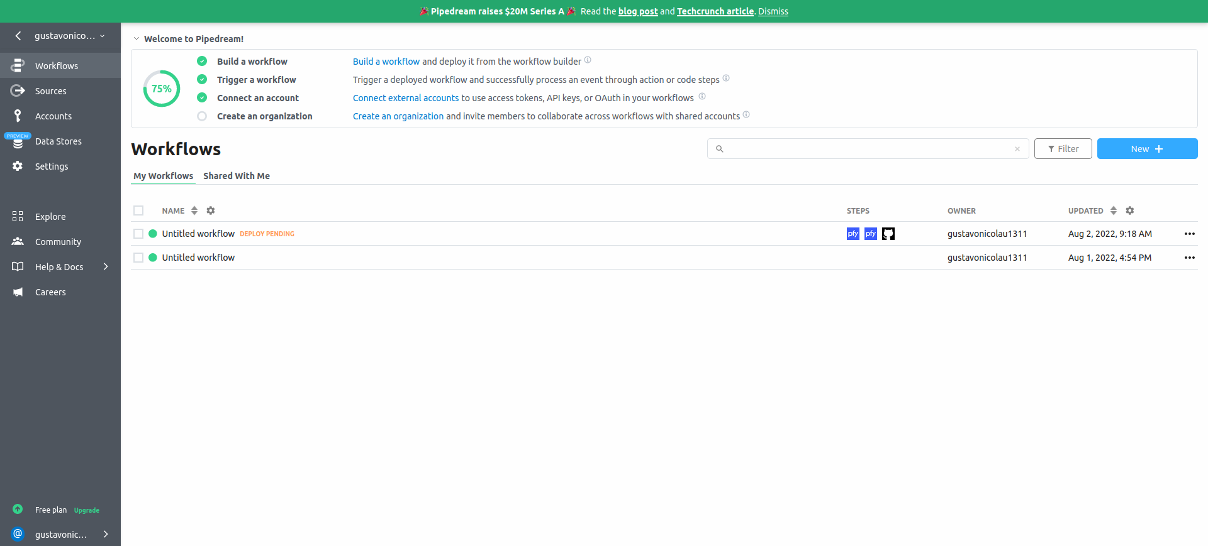Open Data Stores database icon

(x=18, y=143)
